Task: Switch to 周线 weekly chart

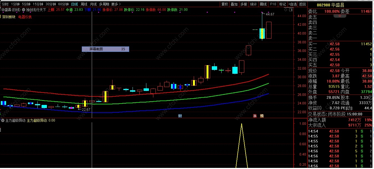Action: click(x=84, y=4)
